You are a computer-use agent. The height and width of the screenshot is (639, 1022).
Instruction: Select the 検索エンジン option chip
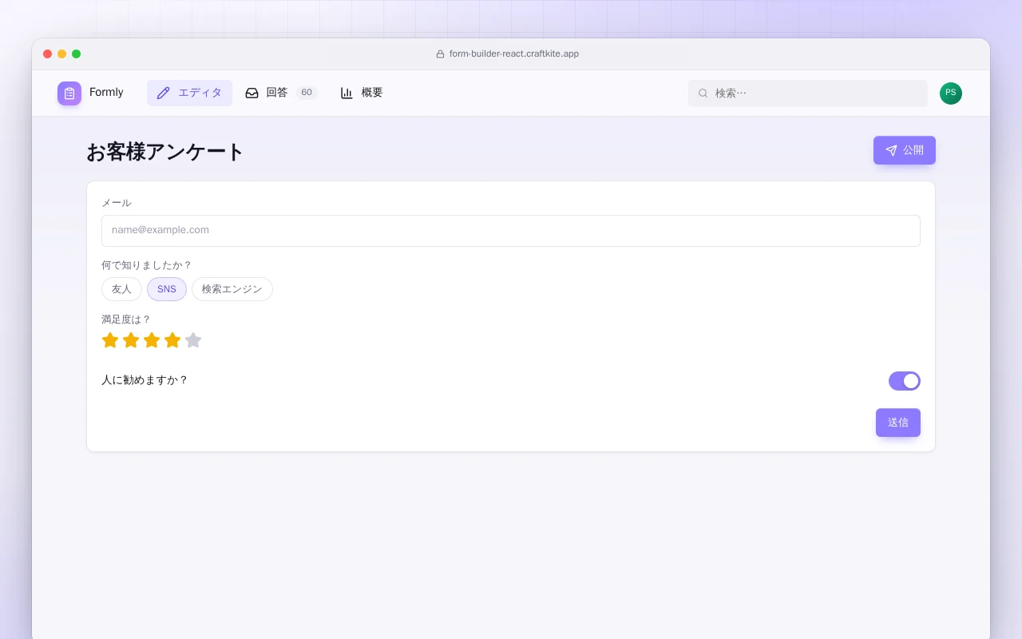coord(232,289)
